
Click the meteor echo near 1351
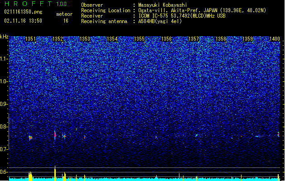pyautogui.click(x=30, y=138)
